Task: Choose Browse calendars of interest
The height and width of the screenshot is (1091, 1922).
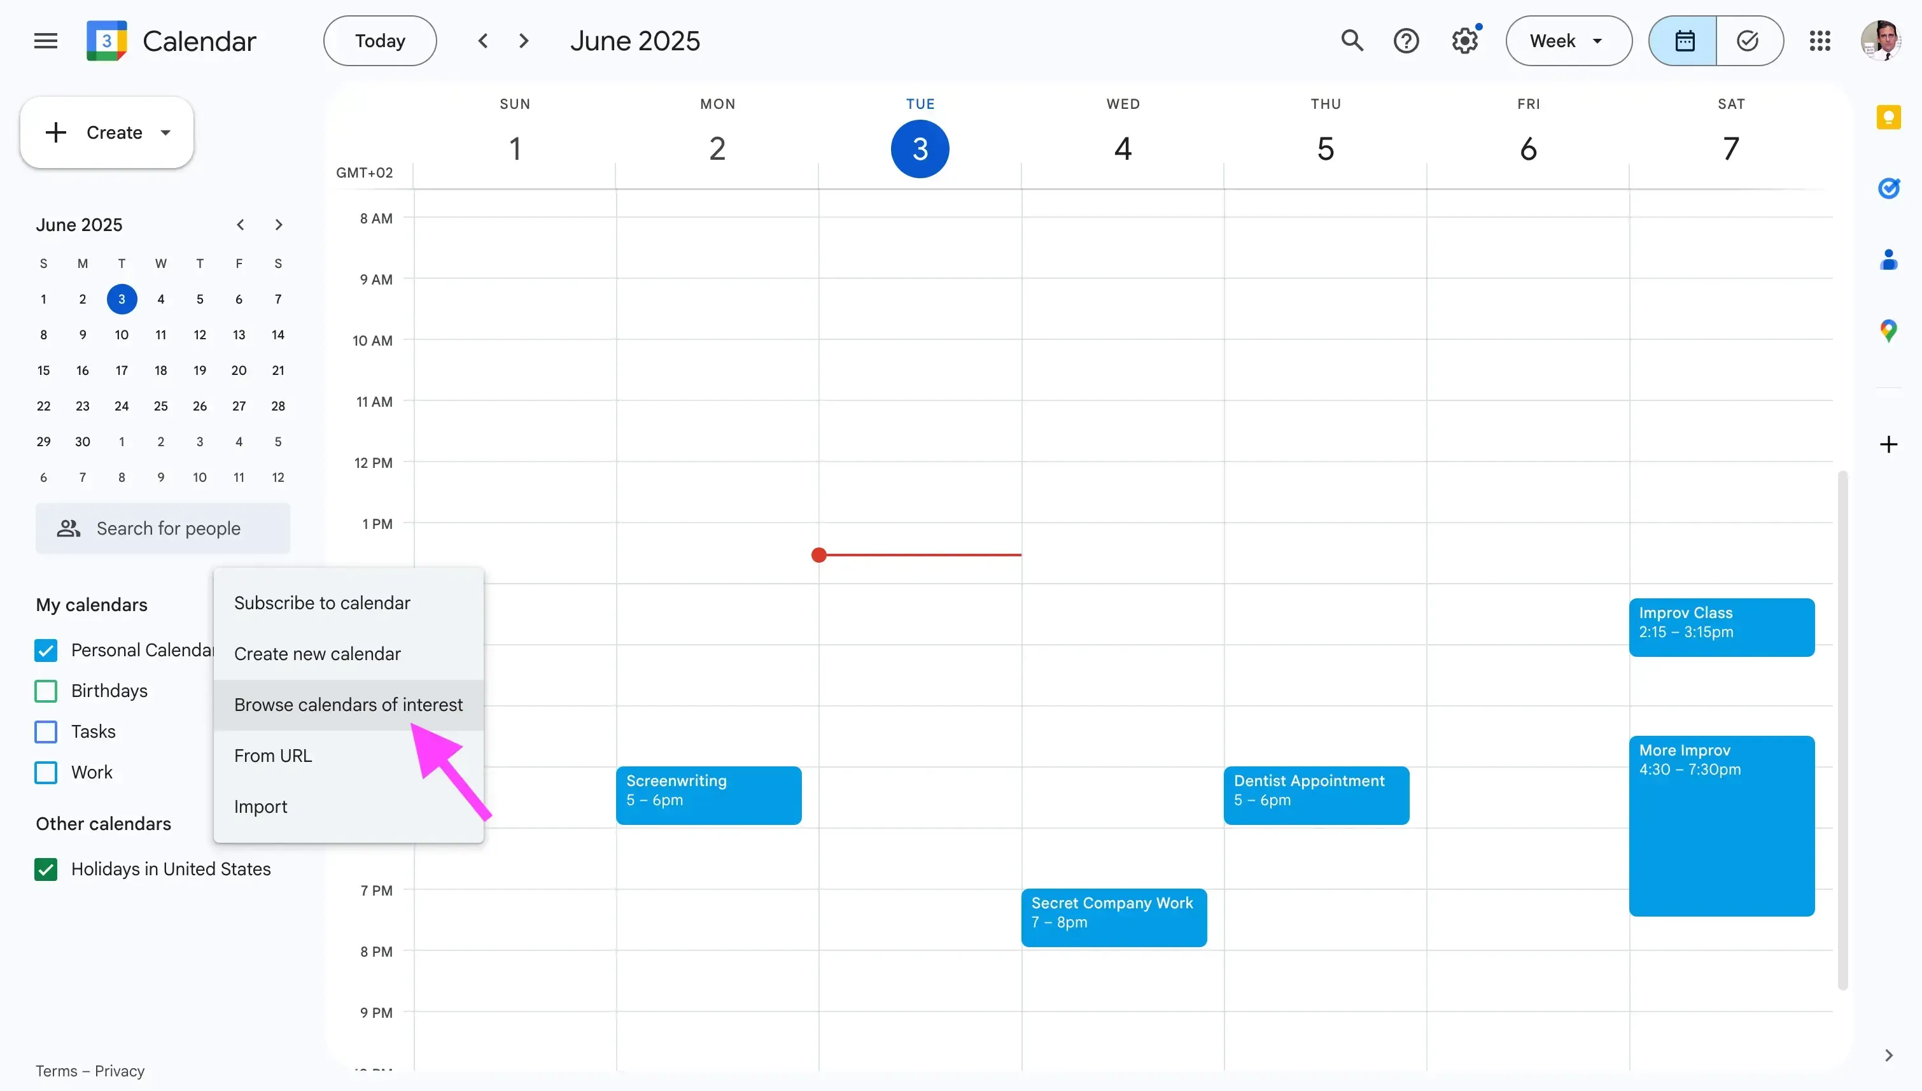Action: (x=348, y=705)
